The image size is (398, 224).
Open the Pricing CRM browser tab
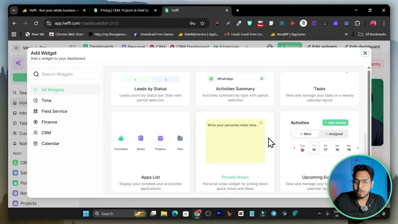tap(124, 10)
